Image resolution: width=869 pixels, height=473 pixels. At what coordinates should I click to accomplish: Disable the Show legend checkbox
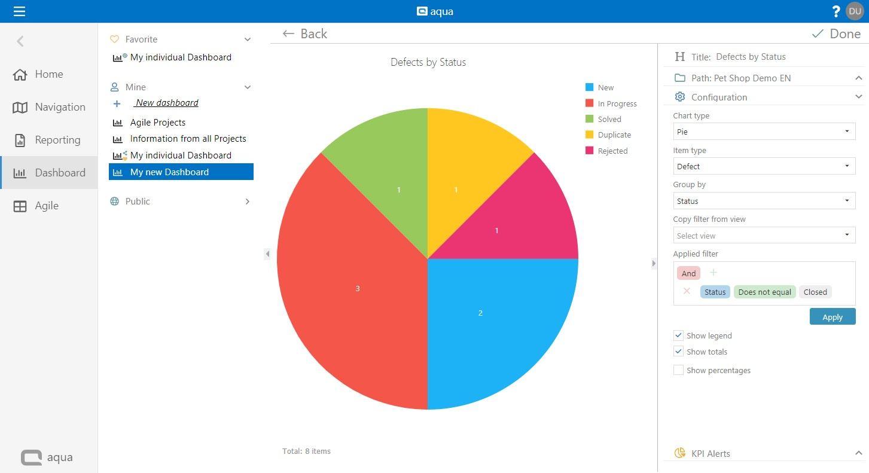tap(678, 335)
